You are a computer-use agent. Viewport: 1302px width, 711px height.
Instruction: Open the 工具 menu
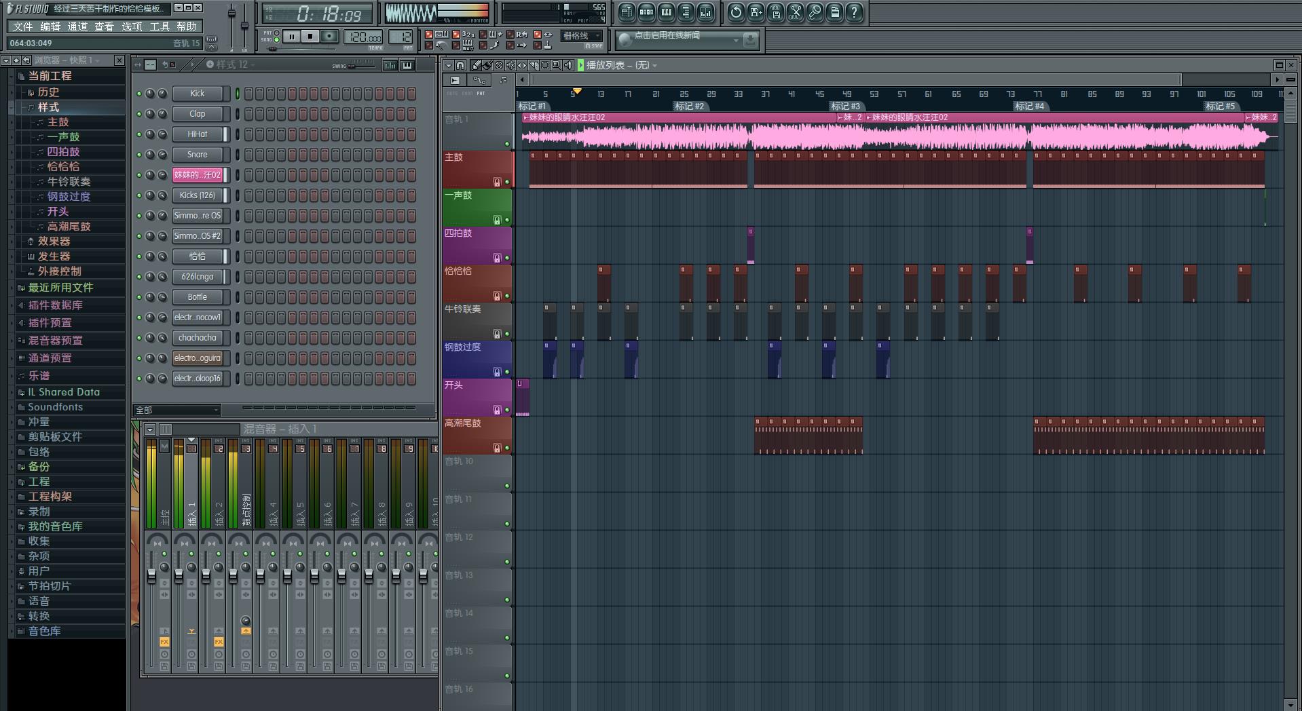coord(160,26)
